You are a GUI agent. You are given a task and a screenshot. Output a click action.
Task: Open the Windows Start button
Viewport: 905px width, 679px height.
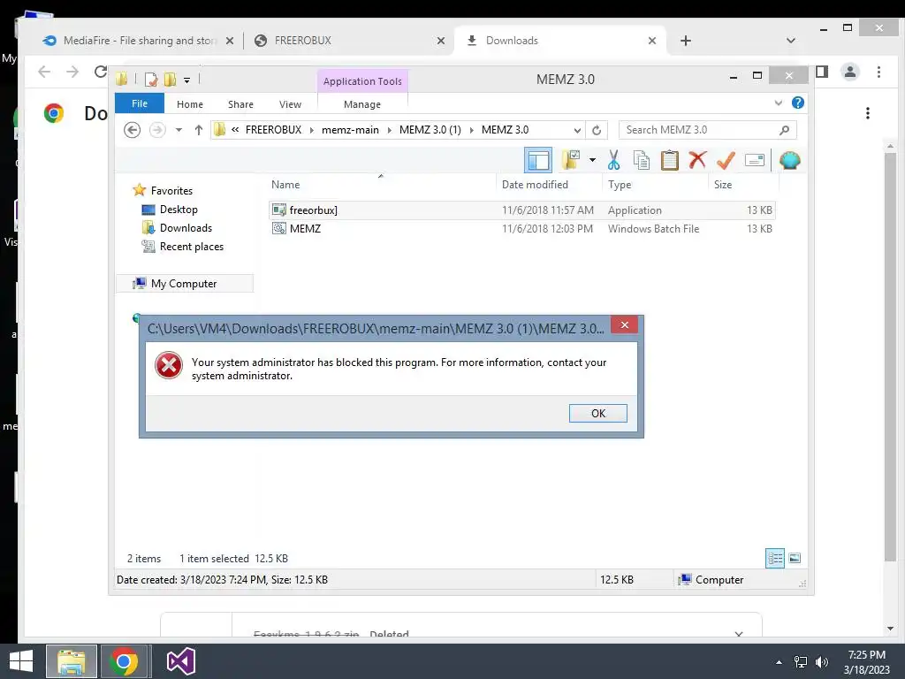[x=21, y=661]
